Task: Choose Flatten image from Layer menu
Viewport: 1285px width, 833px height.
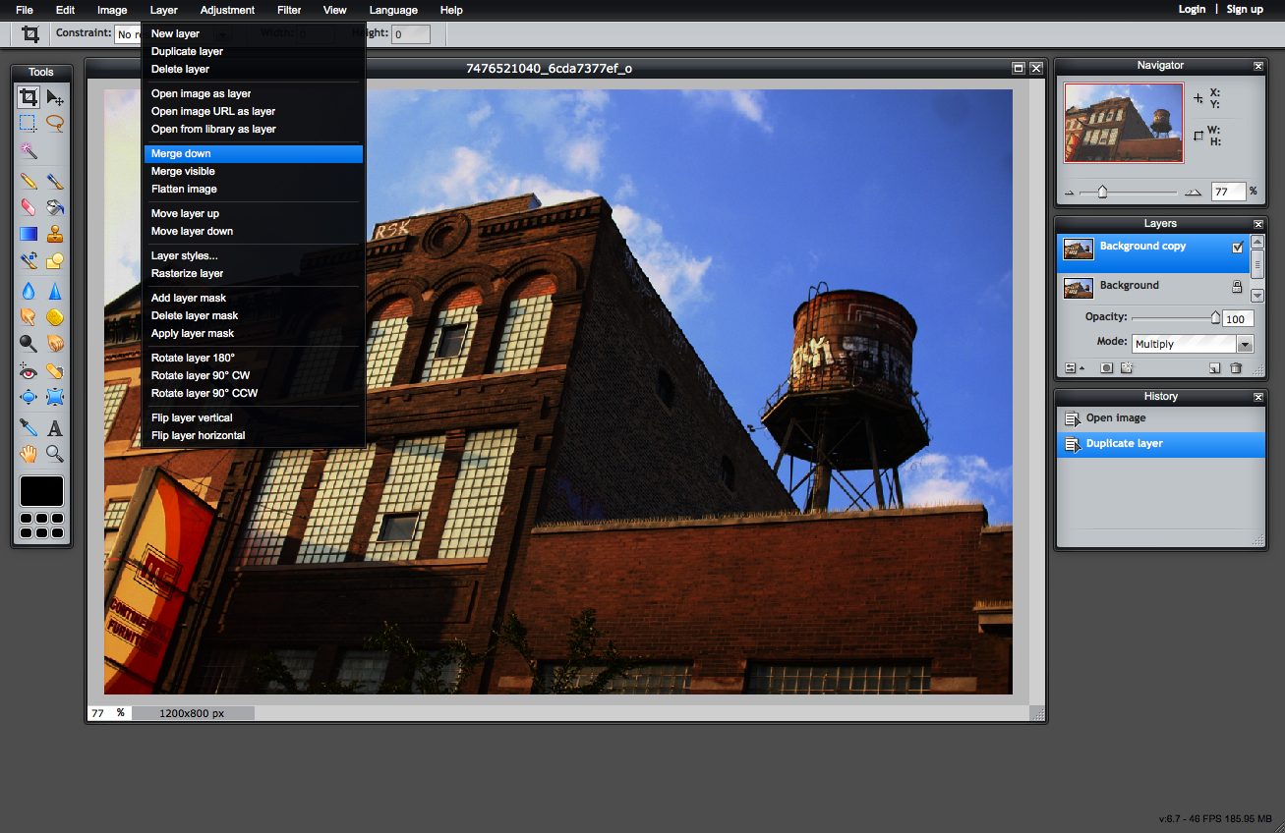Action: (254, 190)
